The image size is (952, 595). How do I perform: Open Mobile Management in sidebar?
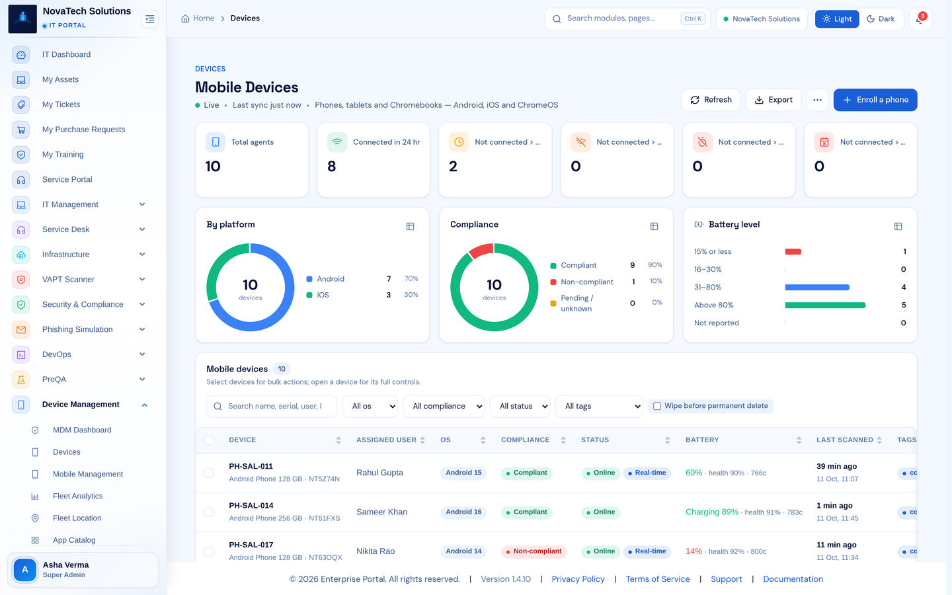coord(88,474)
